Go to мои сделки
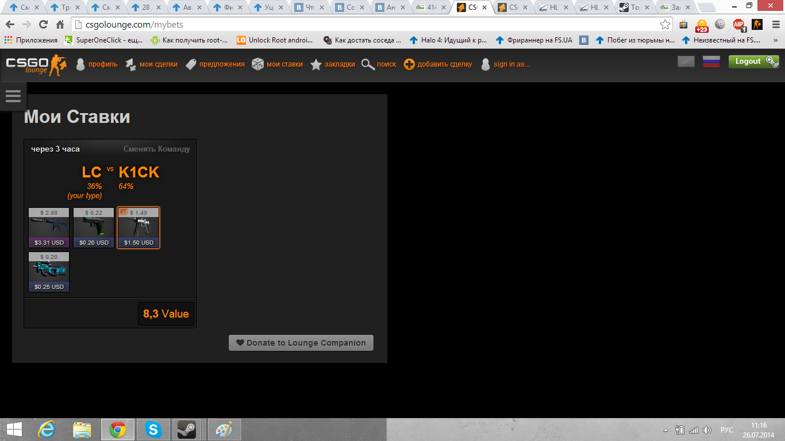785x441 pixels. coord(152,64)
